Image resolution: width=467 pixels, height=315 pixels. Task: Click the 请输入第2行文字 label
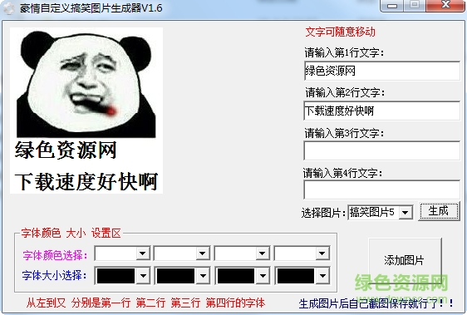pyautogui.click(x=345, y=93)
